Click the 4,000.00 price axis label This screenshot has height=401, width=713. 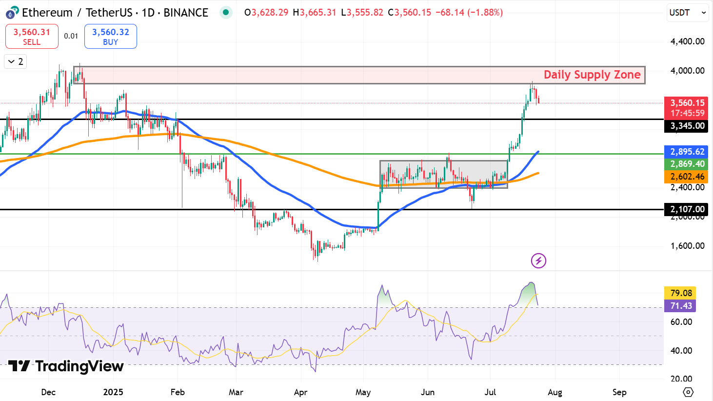pyautogui.click(x=687, y=71)
